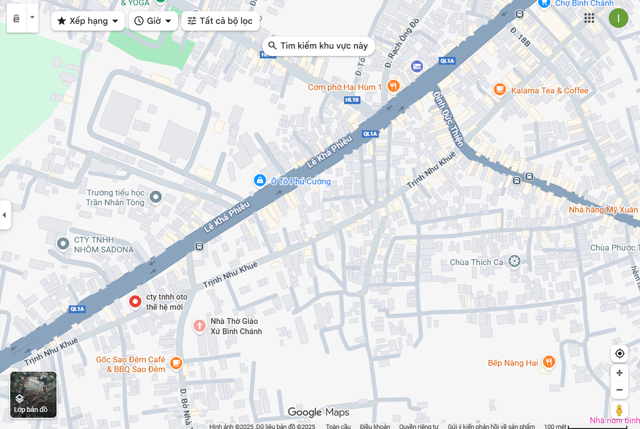Screen dimensions: 640x429
Task: Click Tìm kiếm khu vực này button
Action: (x=319, y=46)
